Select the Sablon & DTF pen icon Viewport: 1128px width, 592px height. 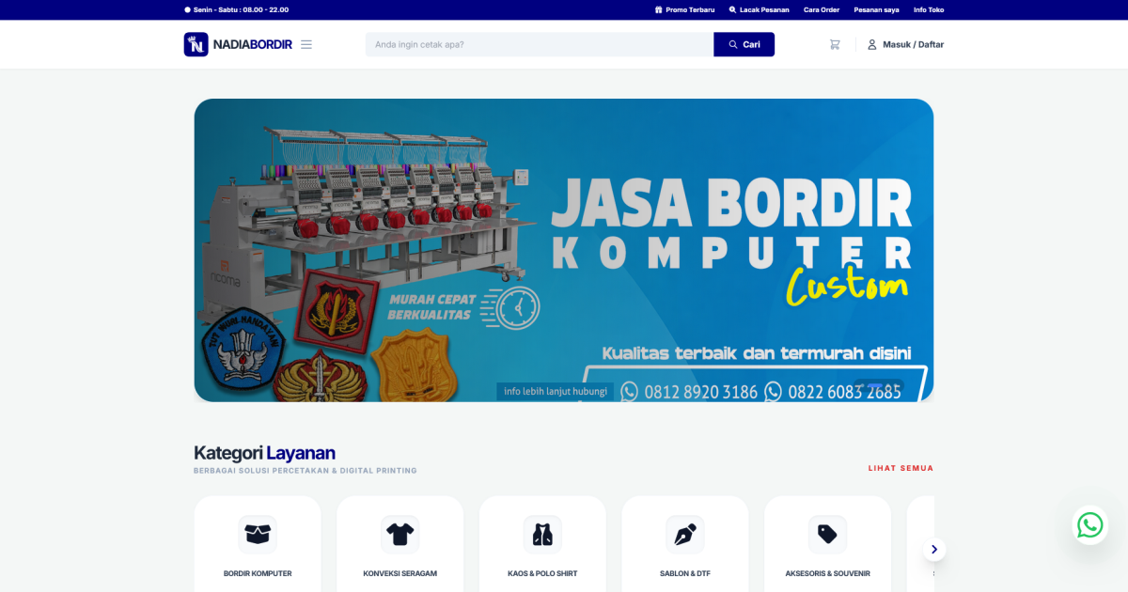point(685,534)
